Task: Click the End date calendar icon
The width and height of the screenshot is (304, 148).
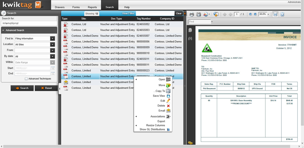Action: 53,74
